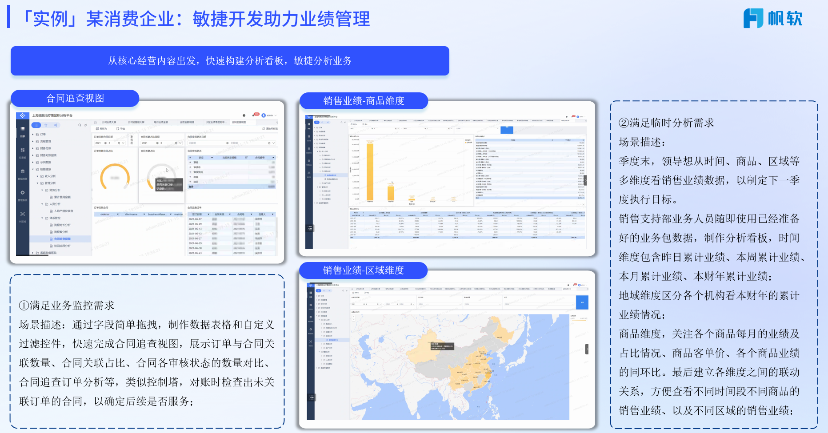Expand the 订单 folder in contract view tree

click(x=33, y=135)
